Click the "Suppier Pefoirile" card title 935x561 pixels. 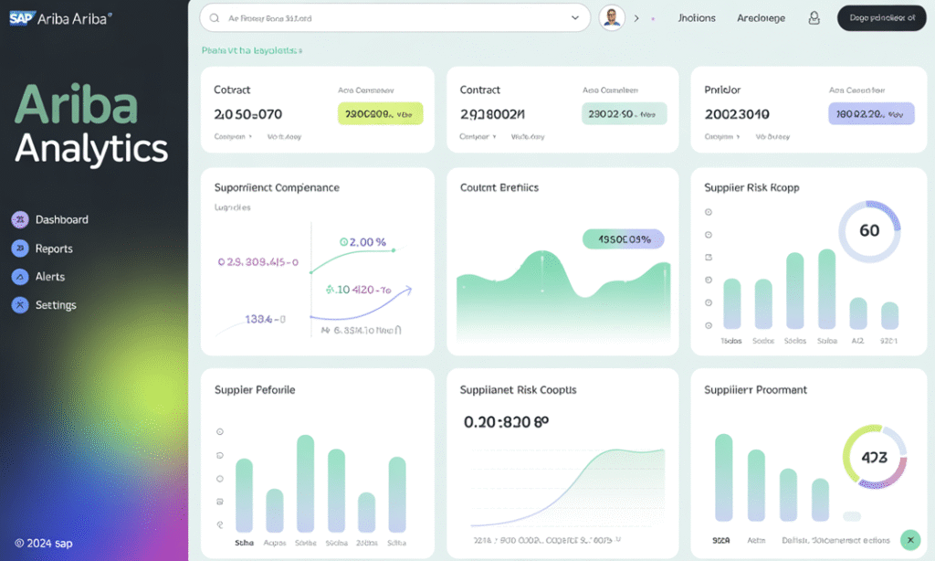point(255,390)
